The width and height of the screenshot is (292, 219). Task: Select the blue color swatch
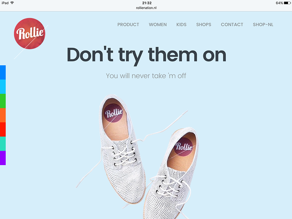[x=3, y=72]
